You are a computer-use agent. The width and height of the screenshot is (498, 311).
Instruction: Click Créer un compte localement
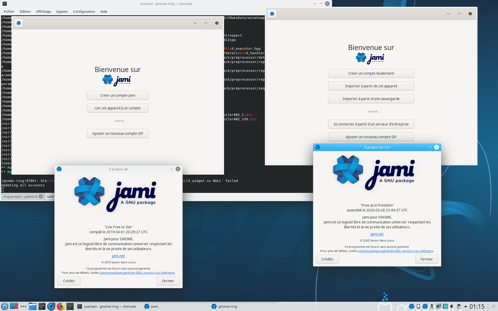371,73
